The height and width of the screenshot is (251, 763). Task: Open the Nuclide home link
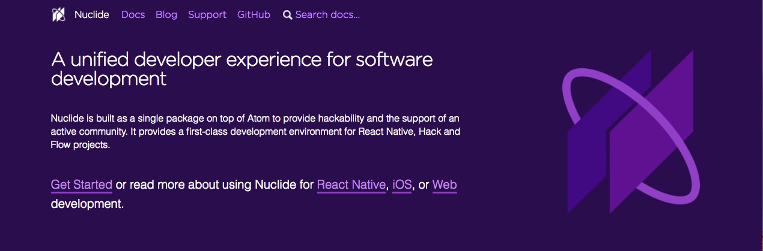tap(92, 14)
